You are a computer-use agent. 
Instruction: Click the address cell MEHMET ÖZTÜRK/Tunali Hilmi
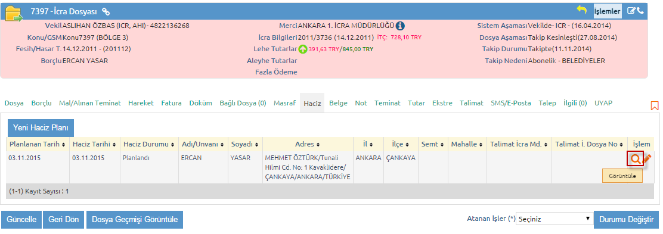(x=308, y=167)
